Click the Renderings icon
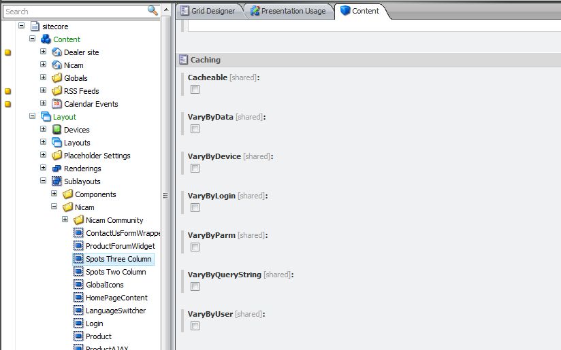Image resolution: width=561 pixels, height=350 pixels. pyautogui.click(x=57, y=169)
